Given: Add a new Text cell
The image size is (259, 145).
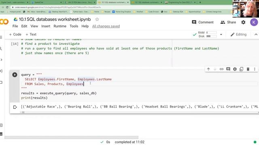Looking at the screenshot, I should 31,34.
